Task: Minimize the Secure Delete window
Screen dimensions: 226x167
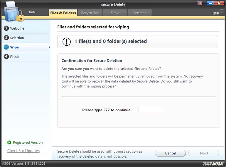Action: tap(210, 3)
